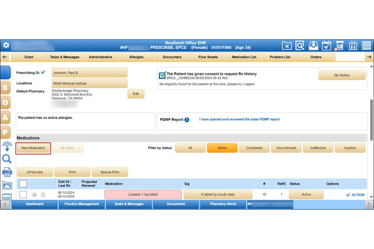
Task: Open the chart search magnifier icon
Action: tap(300, 46)
